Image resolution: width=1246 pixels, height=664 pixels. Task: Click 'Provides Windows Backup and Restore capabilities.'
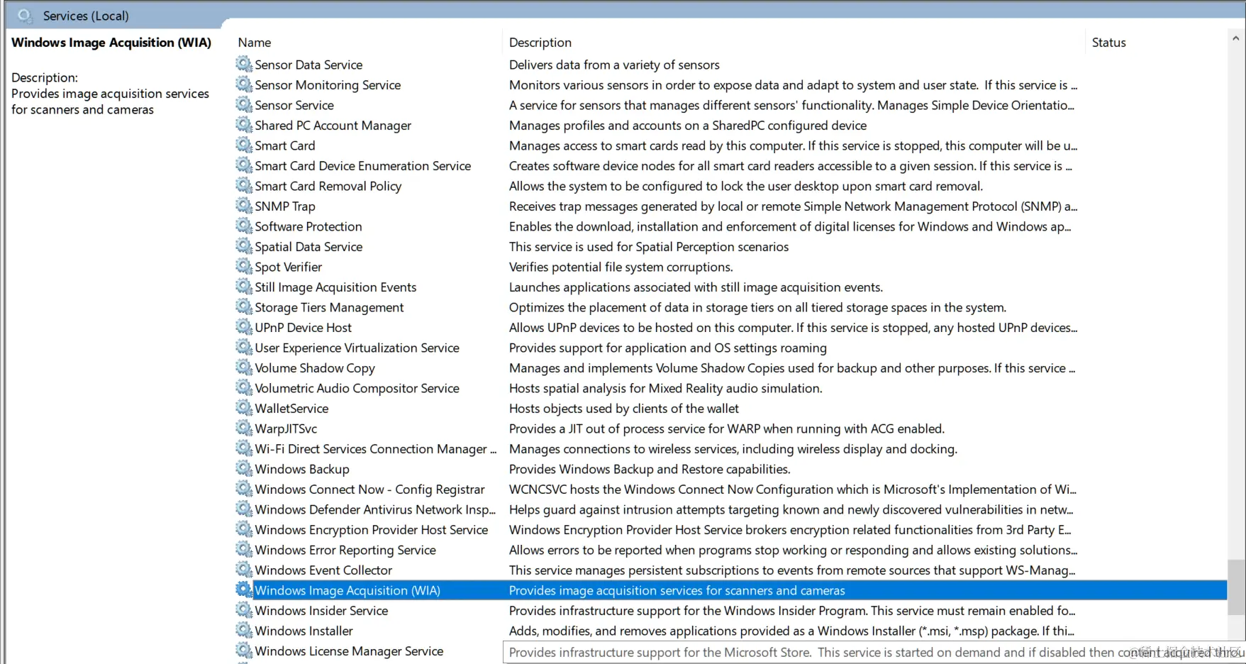[650, 469]
